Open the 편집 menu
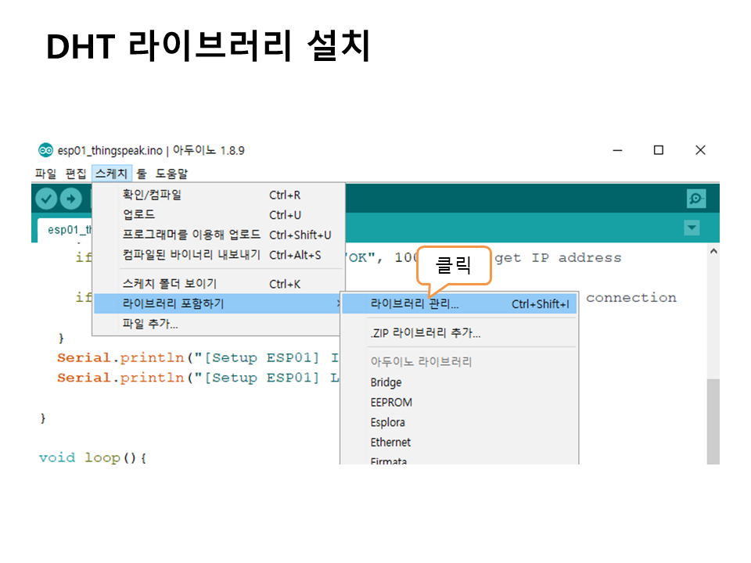This screenshot has width=751, height=563. point(76,174)
